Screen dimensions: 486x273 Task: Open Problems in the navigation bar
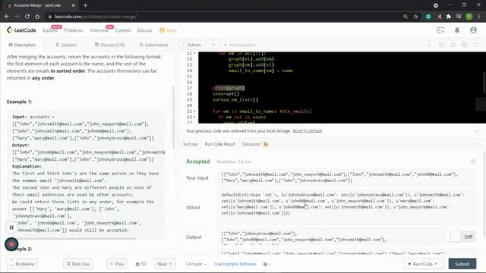74,30
